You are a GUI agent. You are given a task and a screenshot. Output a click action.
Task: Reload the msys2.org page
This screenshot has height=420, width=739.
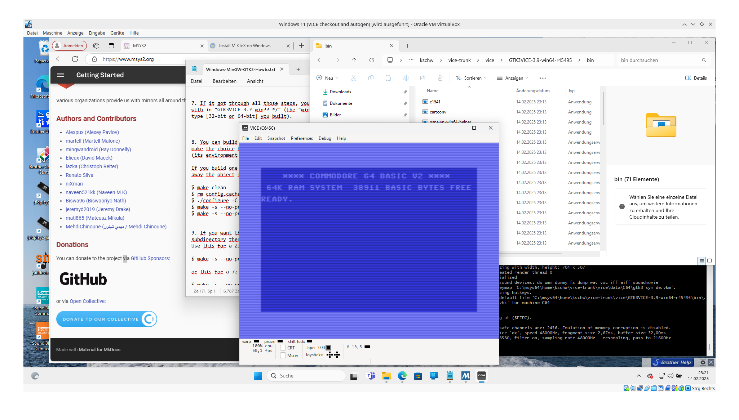[x=75, y=59]
